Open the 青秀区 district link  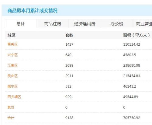point(12,44)
